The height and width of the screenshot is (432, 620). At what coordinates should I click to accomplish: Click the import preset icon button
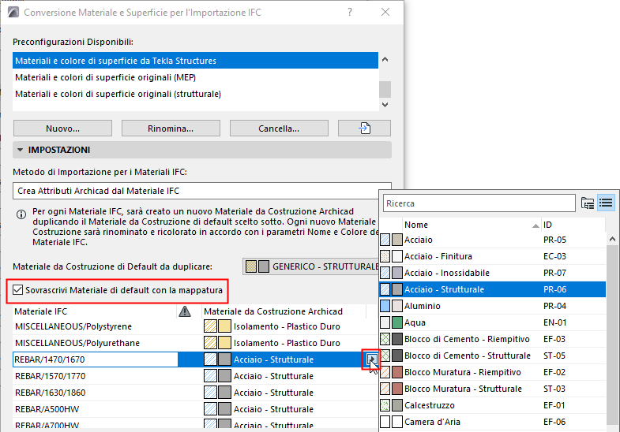point(364,128)
